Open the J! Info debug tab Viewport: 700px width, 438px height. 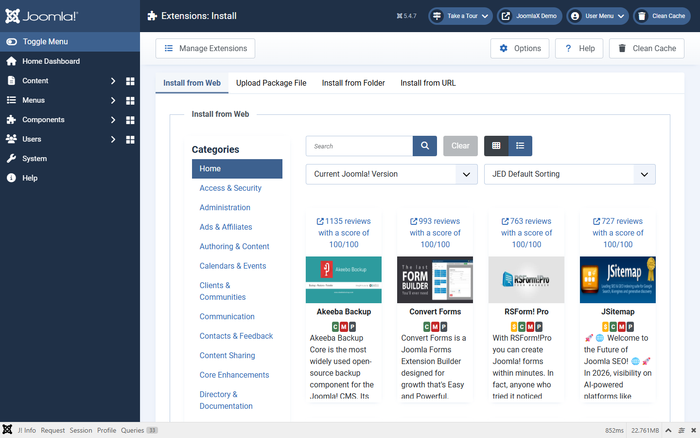click(27, 430)
